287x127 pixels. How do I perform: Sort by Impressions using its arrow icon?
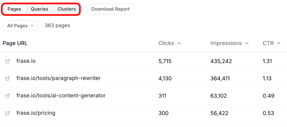point(247,43)
